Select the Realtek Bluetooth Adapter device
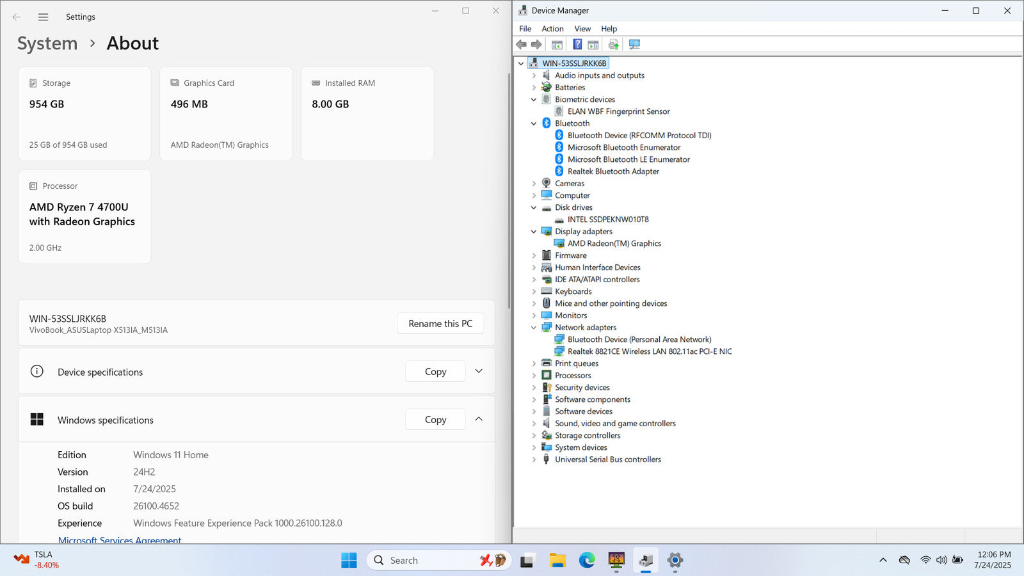Viewport: 1024px width, 576px height. (x=612, y=172)
